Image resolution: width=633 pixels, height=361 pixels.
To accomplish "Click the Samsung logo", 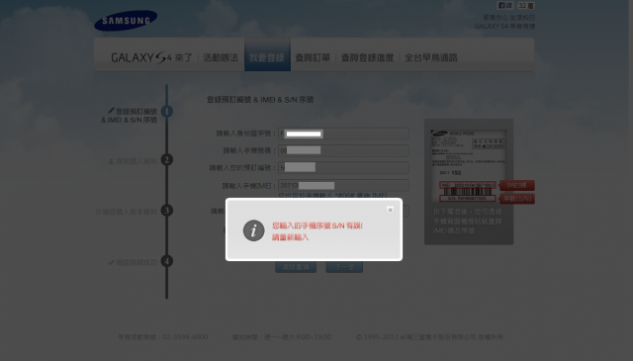I will (126, 21).
